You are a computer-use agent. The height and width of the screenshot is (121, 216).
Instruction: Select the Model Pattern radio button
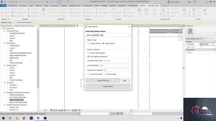103,43
